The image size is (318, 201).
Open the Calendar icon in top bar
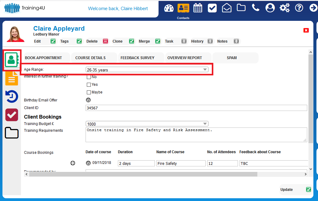coord(198,8)
